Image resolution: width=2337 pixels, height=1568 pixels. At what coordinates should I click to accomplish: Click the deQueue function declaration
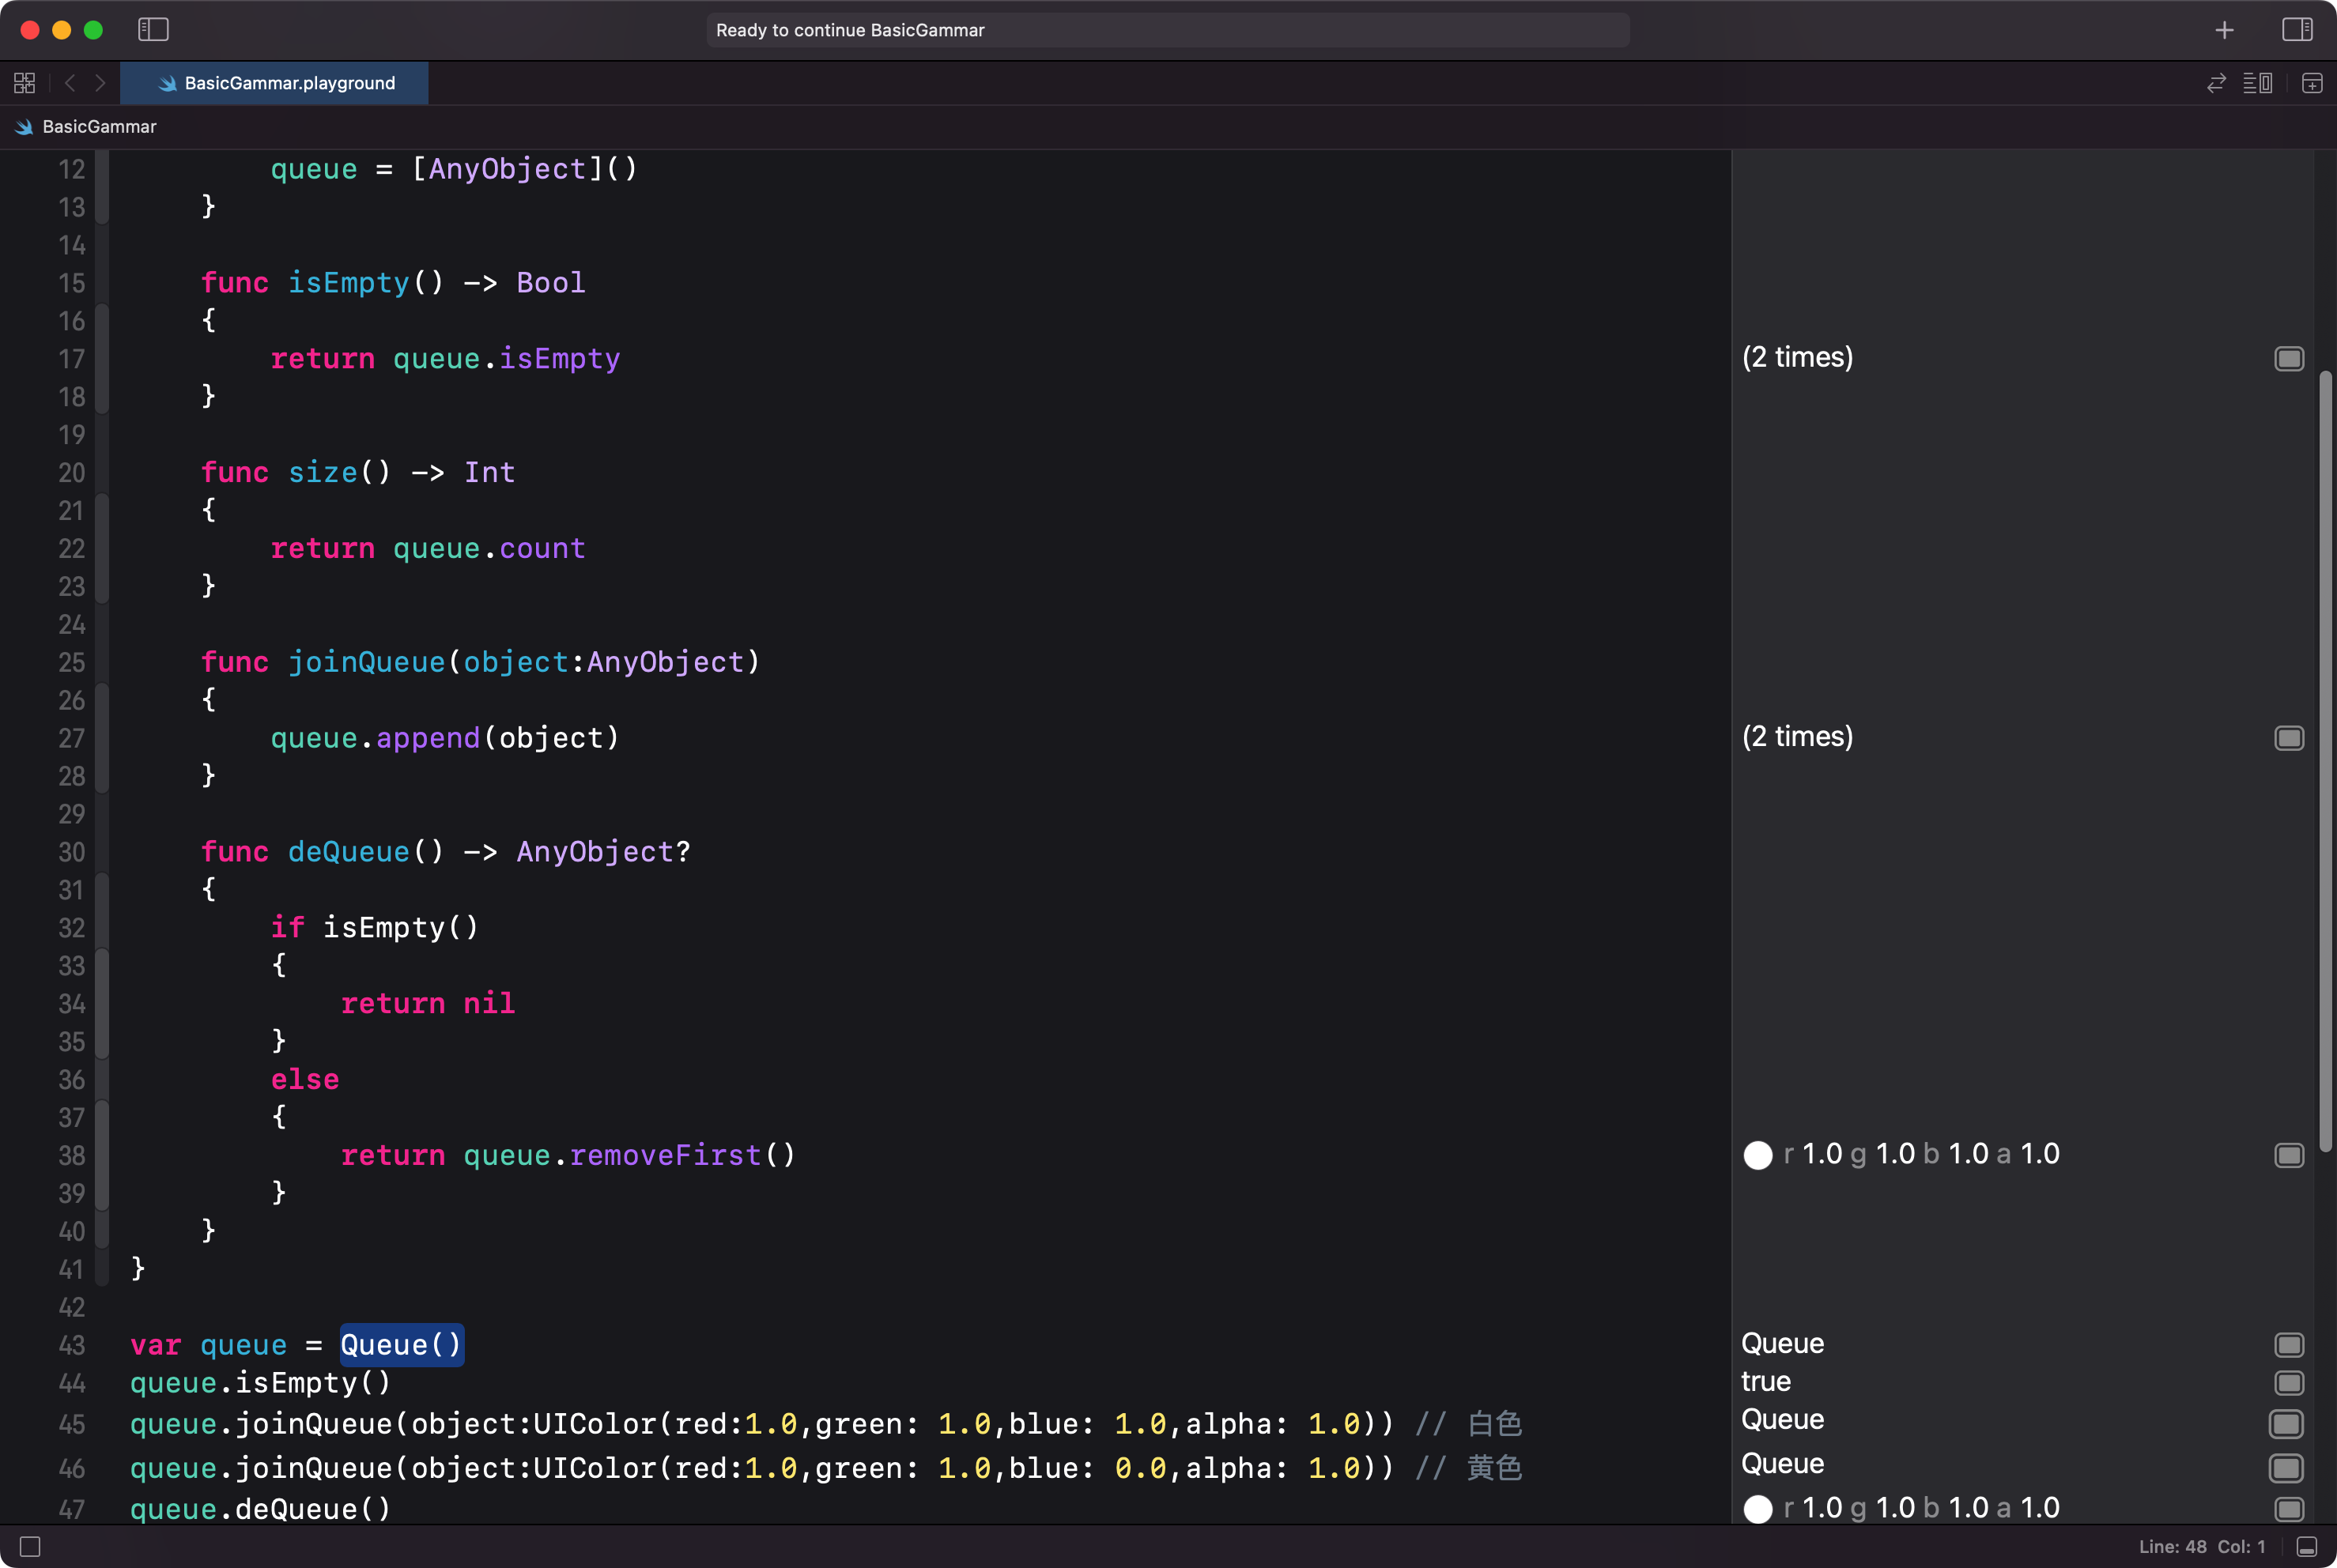point(445,852)
